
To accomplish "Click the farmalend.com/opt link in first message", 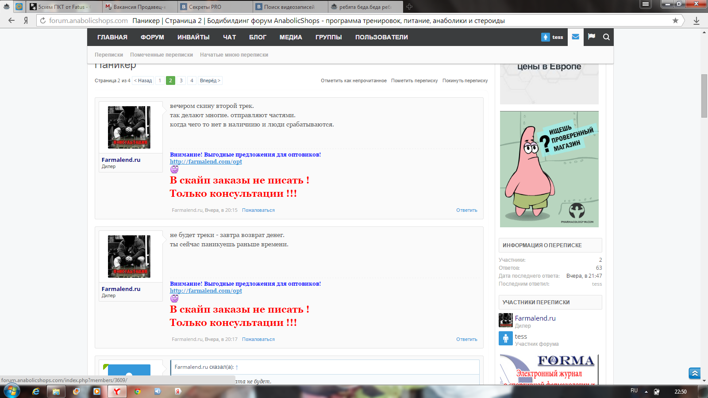I will coord(206,162).
